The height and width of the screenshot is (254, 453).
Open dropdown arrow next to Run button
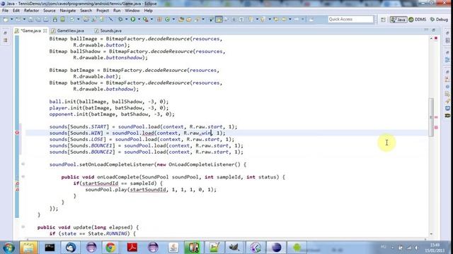point(139,19)
